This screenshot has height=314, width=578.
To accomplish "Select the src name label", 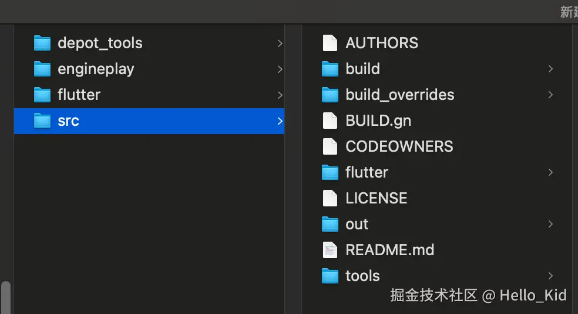I will point(68,121).
